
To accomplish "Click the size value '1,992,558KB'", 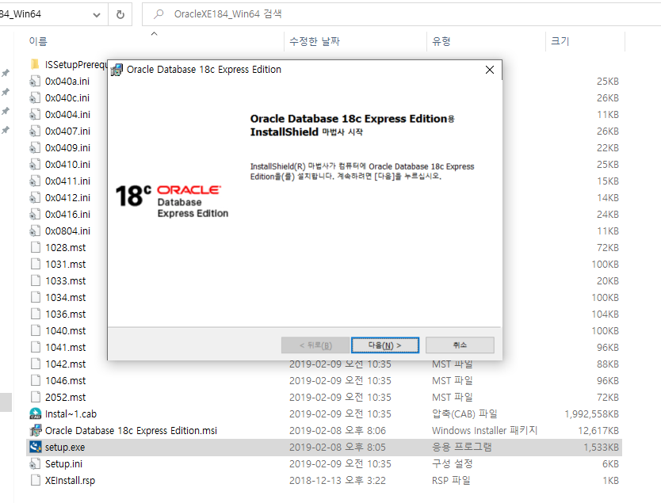I will pyautogui.click(x=591, y=414).
